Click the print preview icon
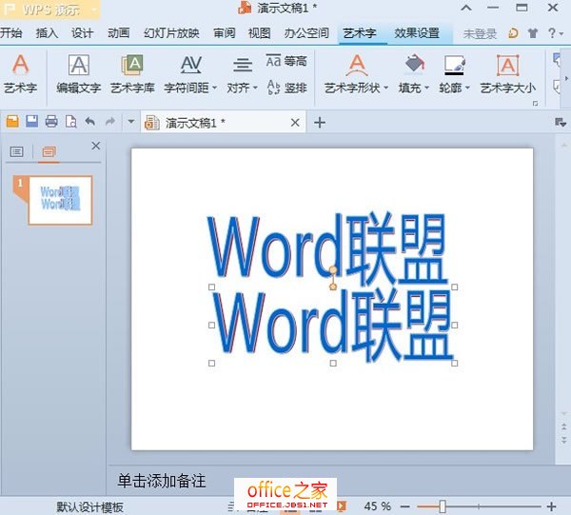The height and width of the screenshot is (515, 571). click(x=71, y=121)
